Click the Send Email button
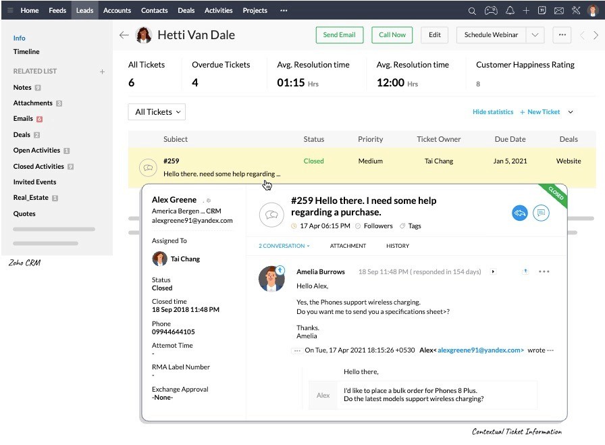Viewport: 605px width, 445px height. tap(339, 35)
